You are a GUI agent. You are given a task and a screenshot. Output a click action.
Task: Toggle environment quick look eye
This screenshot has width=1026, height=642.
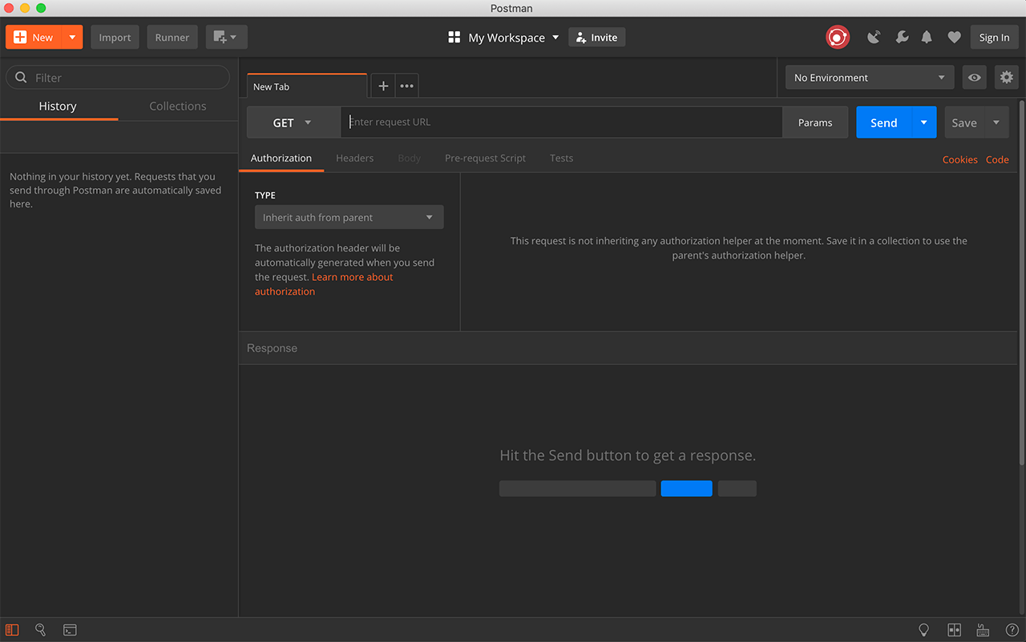(974, 78)
